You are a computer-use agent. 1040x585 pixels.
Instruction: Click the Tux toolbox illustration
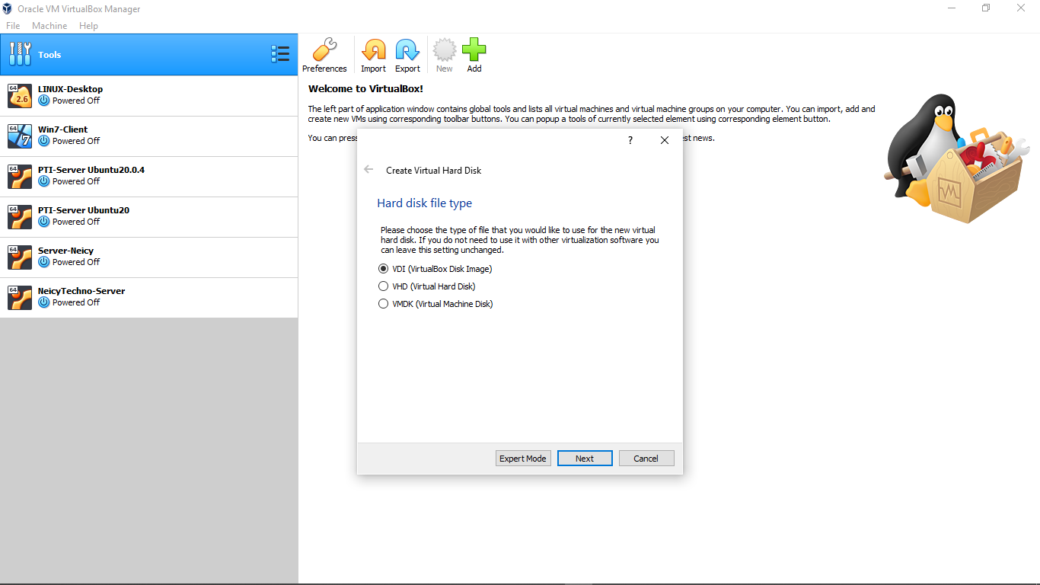[955, 158]
